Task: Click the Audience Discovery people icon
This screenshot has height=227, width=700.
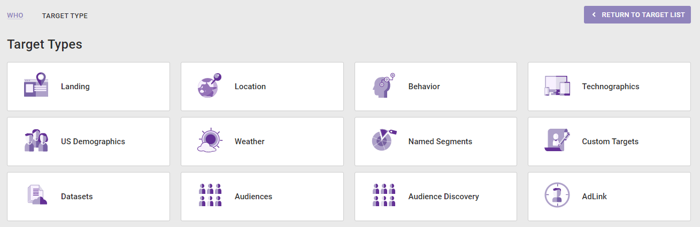Action: (384, 195)
